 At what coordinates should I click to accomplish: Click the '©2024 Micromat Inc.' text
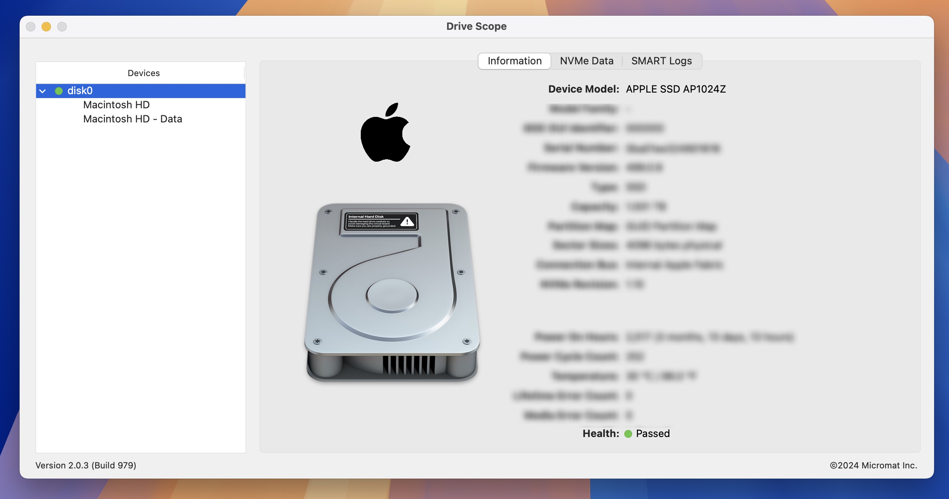873,465
